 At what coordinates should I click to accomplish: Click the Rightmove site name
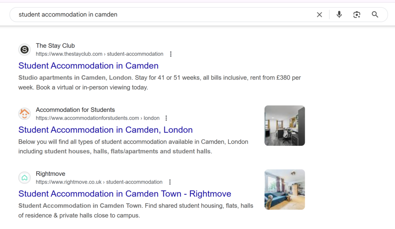[x=51, y=174]
